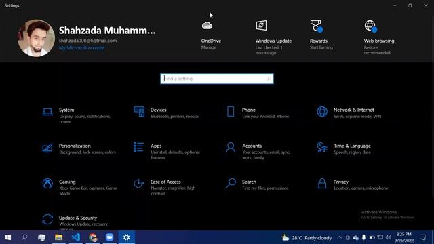Click Web browsing Restore recommended text
Viewport: 434px width, 244px height.
pos(377,50)
